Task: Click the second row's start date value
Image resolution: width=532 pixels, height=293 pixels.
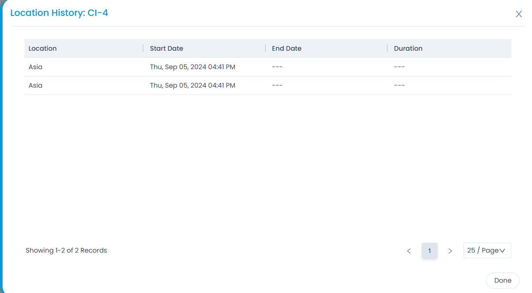Action: tap(193, 85)
